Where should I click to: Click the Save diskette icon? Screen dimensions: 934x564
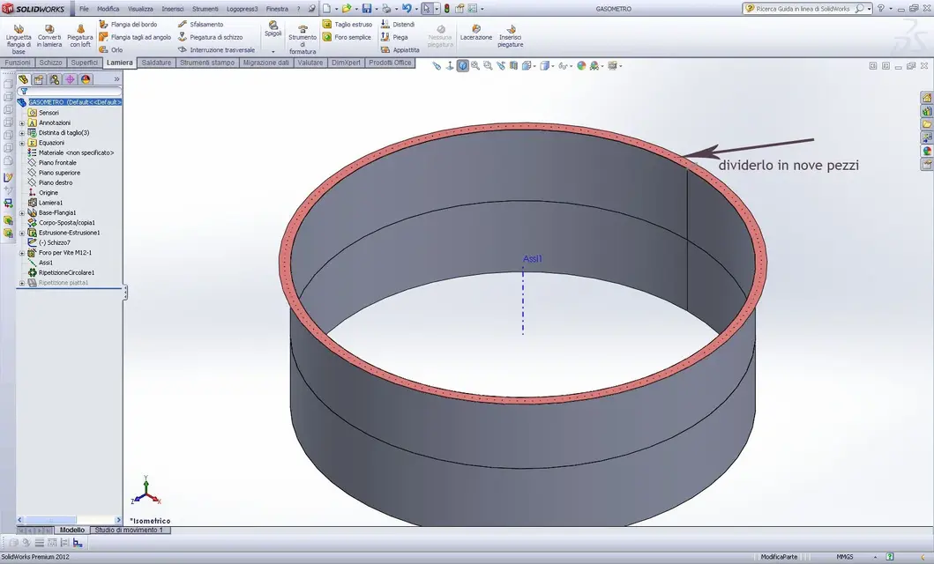pos(367,9)
